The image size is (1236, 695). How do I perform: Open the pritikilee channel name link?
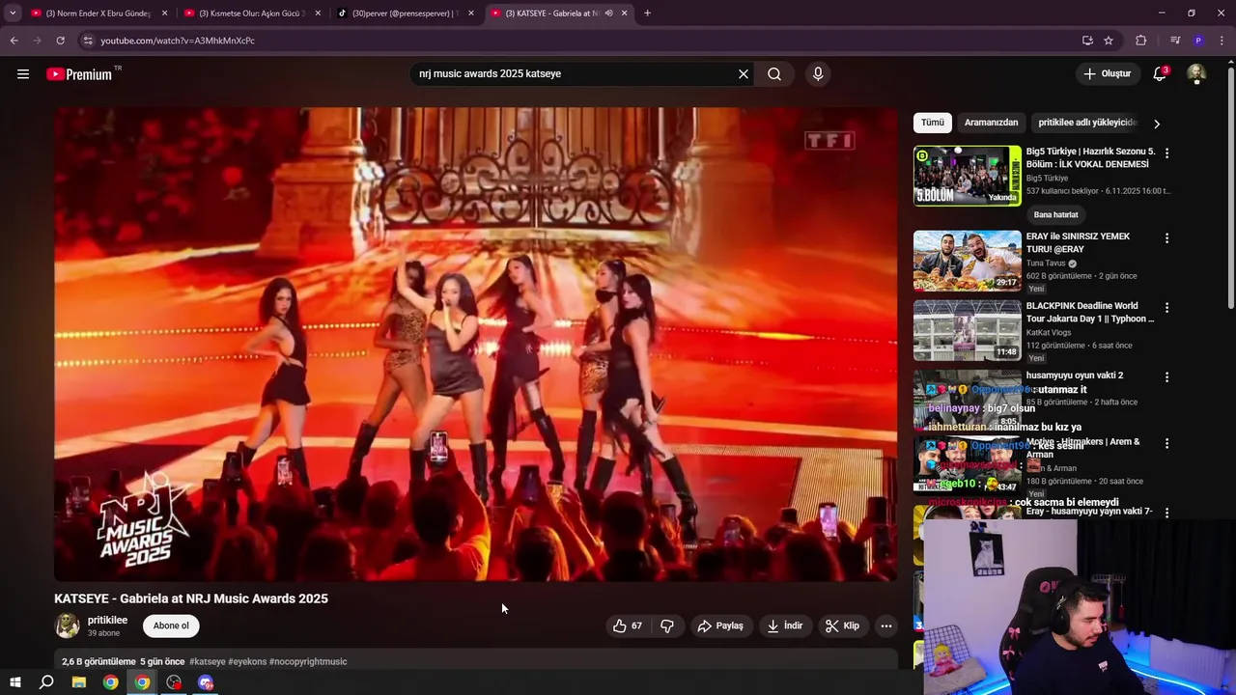pos(107,620)
